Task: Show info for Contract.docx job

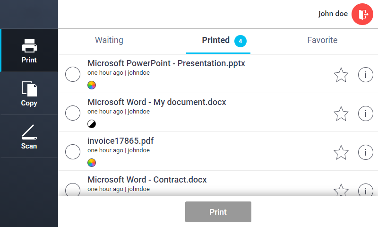Action: point(365,190)
